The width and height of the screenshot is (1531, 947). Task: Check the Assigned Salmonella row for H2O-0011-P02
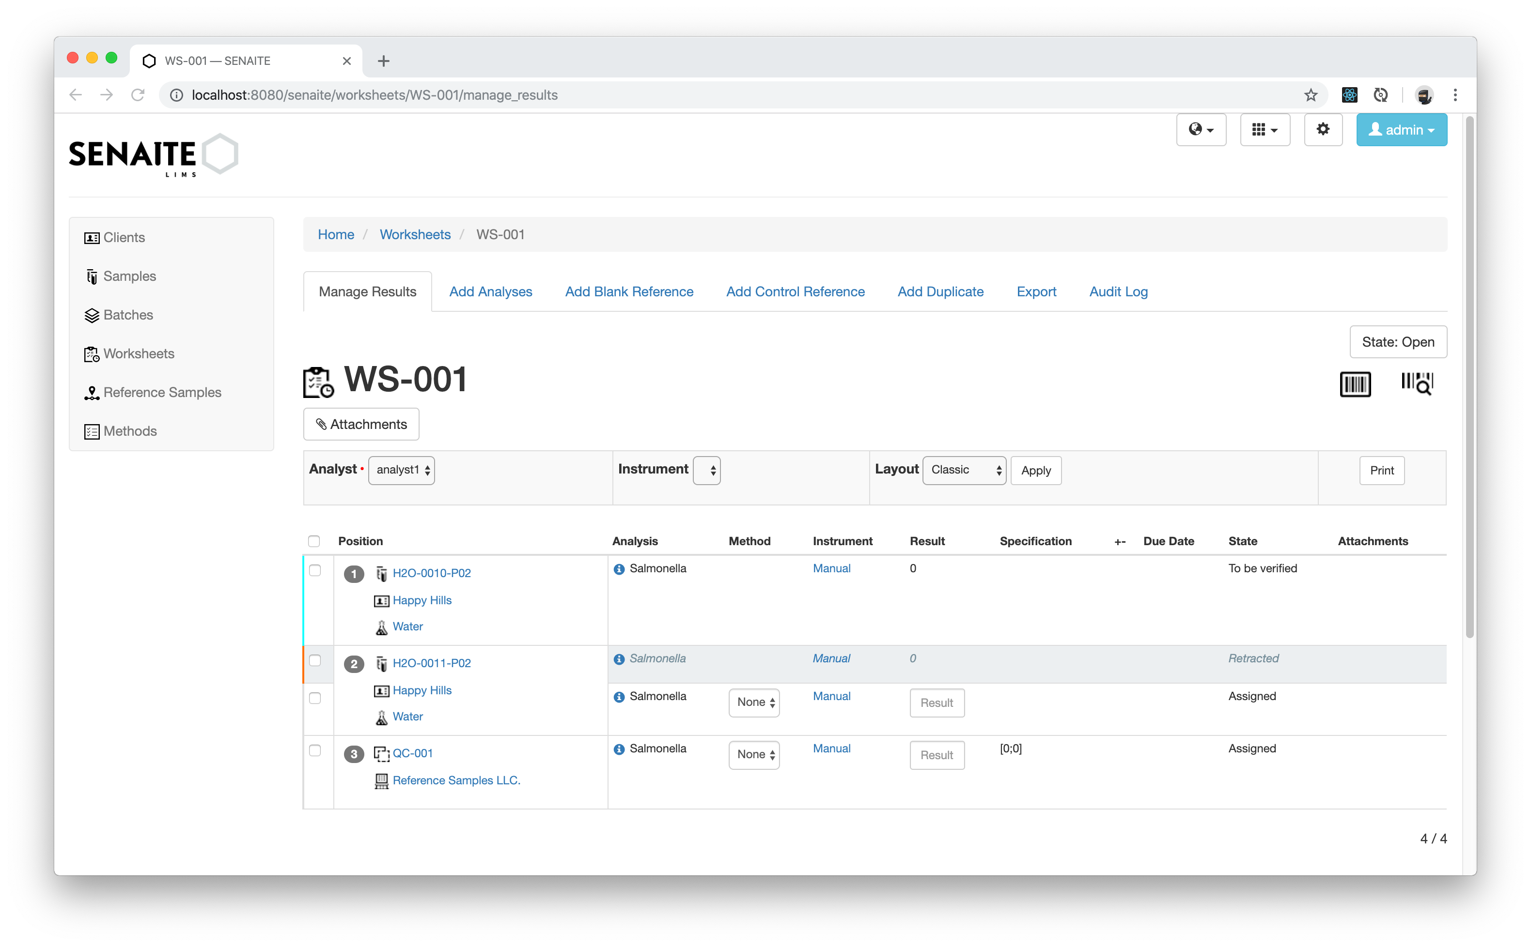[314, 698]
